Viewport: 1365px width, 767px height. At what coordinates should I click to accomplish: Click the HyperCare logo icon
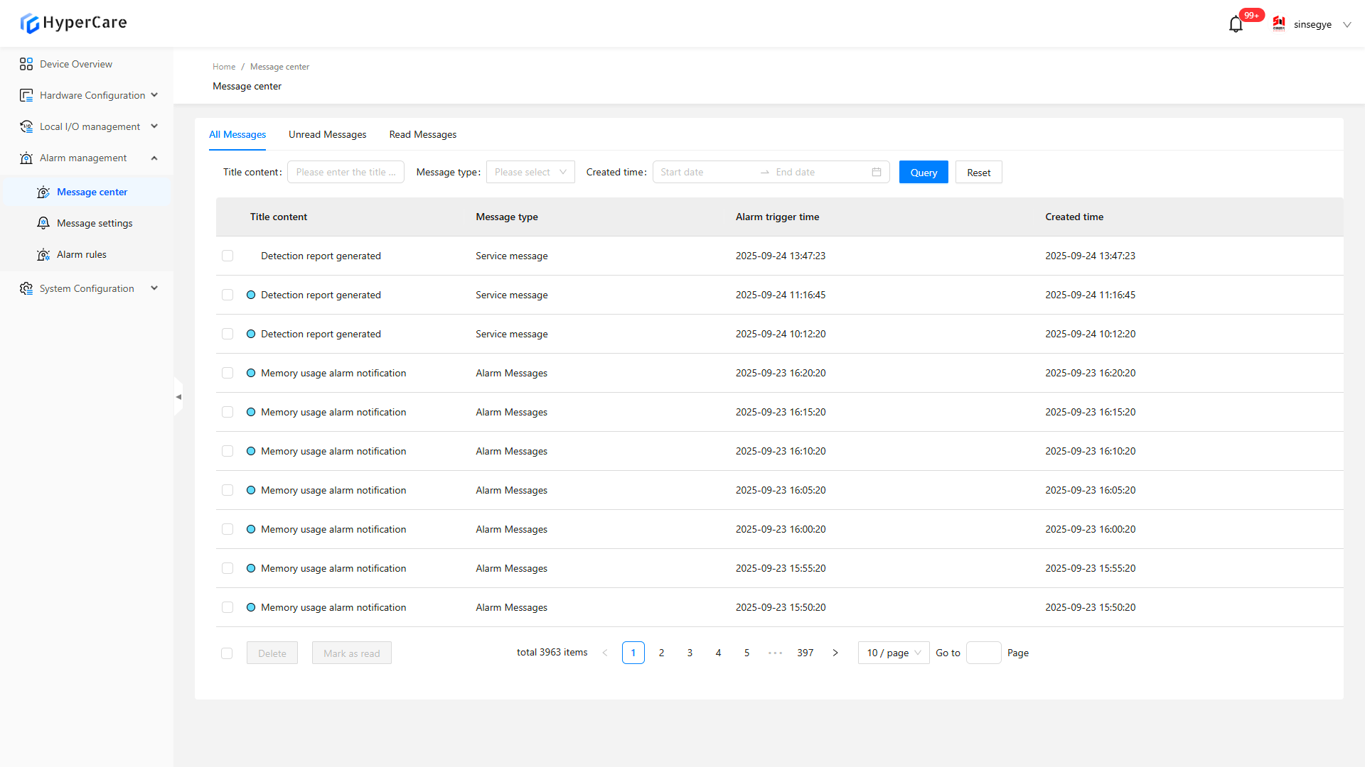click(29, 23)
